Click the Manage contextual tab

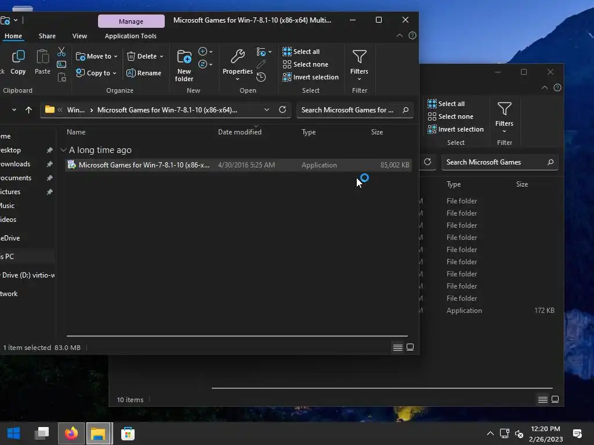(131, 21)
